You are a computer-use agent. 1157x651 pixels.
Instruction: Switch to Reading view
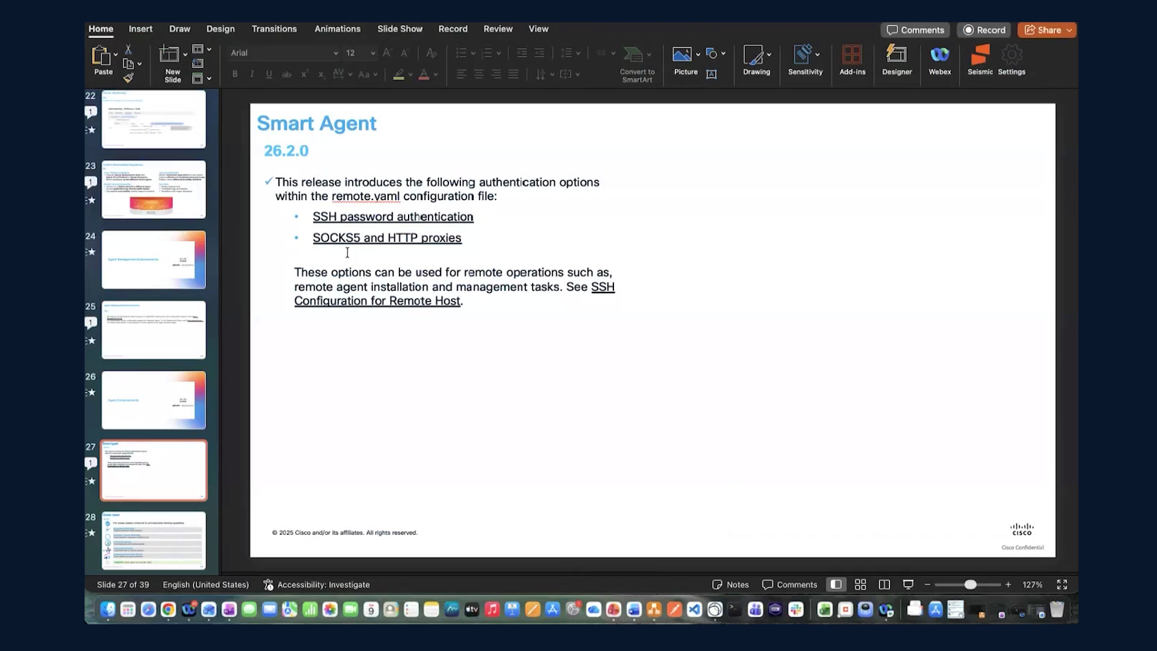click(x=884, y=585)
